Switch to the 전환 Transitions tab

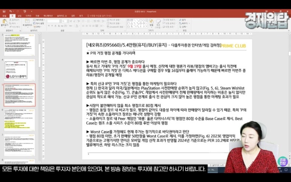point(37,16)
